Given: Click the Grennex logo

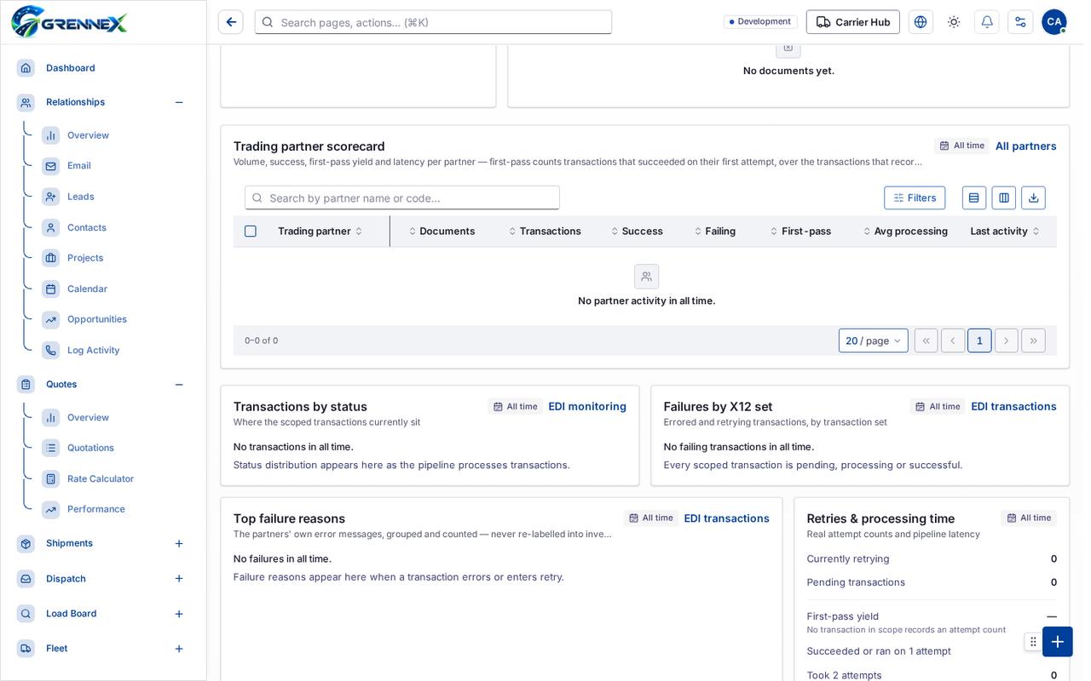Looking at the screenshot, I should click(x=69, y=22).
